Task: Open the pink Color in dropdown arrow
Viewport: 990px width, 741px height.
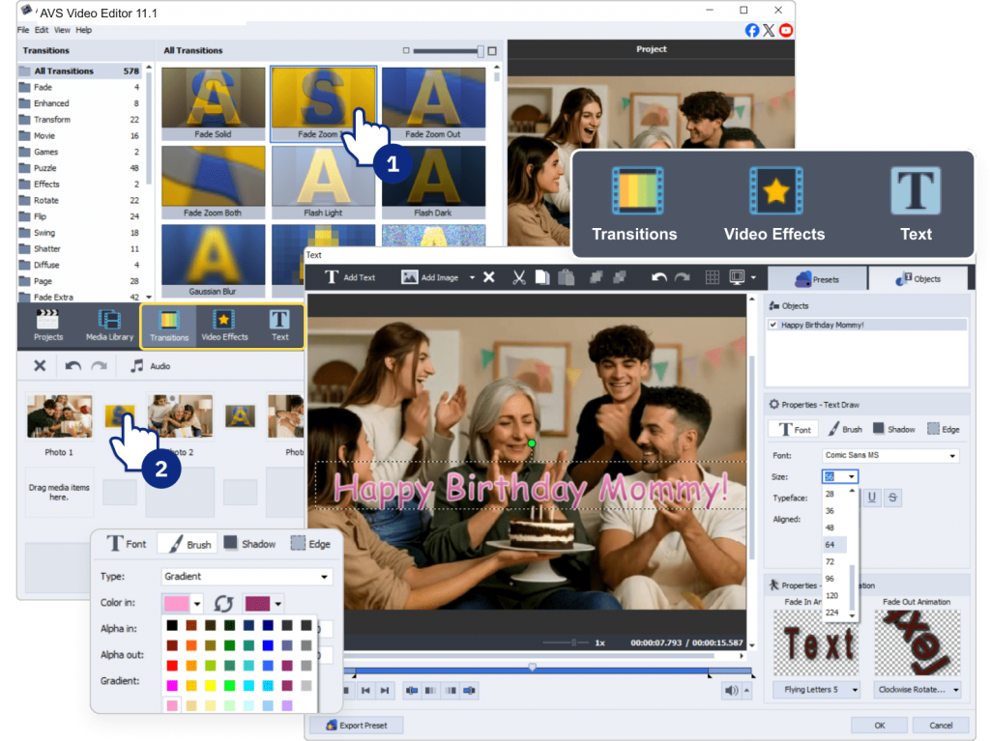Action: pyautogui.click(x=197, y=604)
